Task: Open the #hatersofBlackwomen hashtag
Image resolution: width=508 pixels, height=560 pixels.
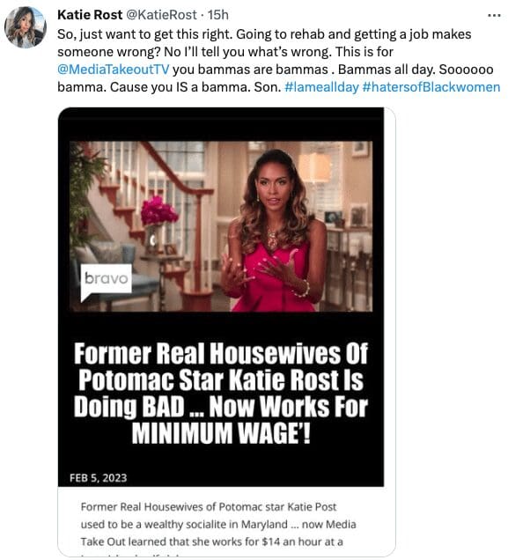Action: click(x=431, y=87)
